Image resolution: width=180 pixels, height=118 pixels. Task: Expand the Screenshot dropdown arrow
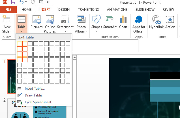(x=65, y=31)
